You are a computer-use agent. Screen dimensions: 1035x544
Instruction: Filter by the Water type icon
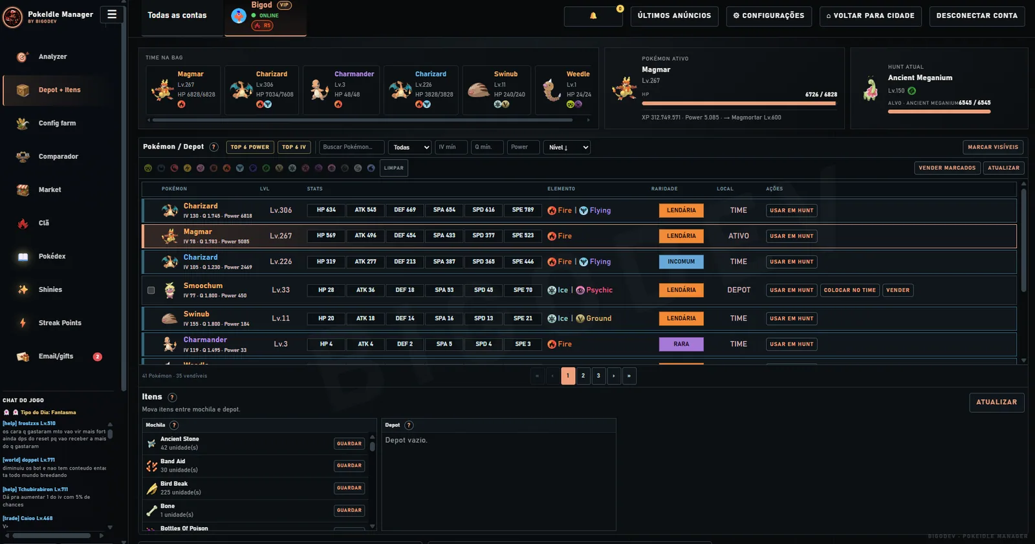(x=371, y=168)
